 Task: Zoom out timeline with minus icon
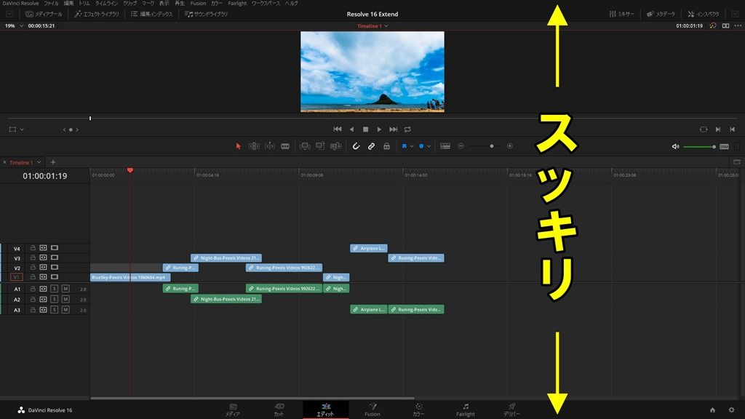[x=461, y=146]
